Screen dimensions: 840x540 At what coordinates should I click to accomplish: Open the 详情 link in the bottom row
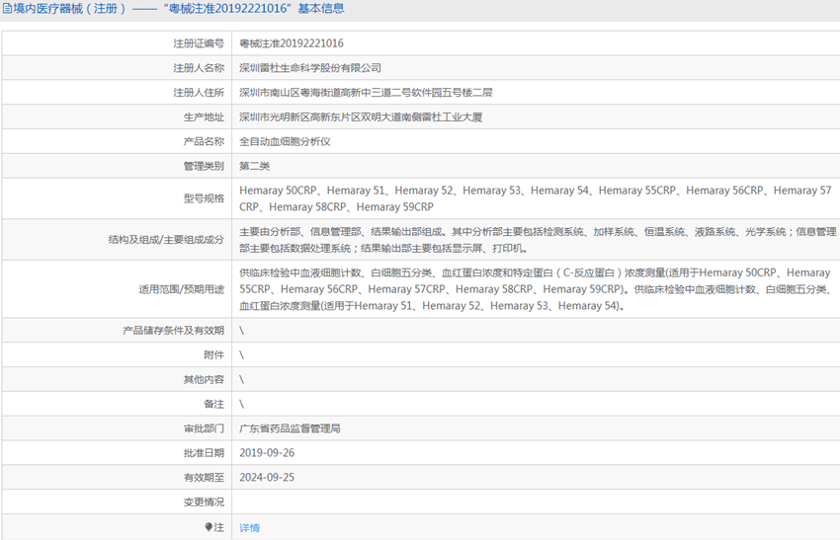249,528
